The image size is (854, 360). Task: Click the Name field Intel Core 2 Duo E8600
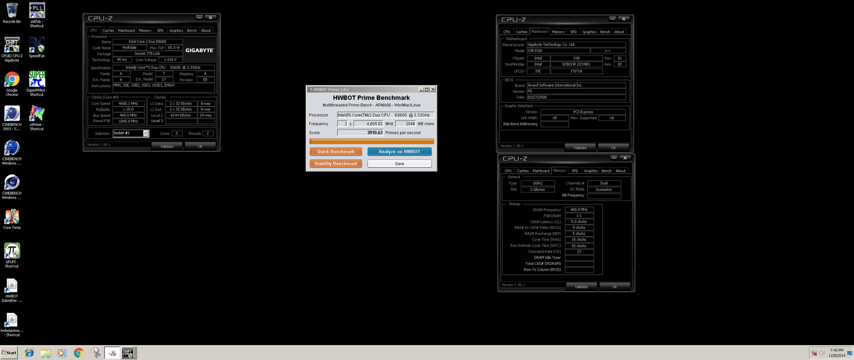[147, 42]
